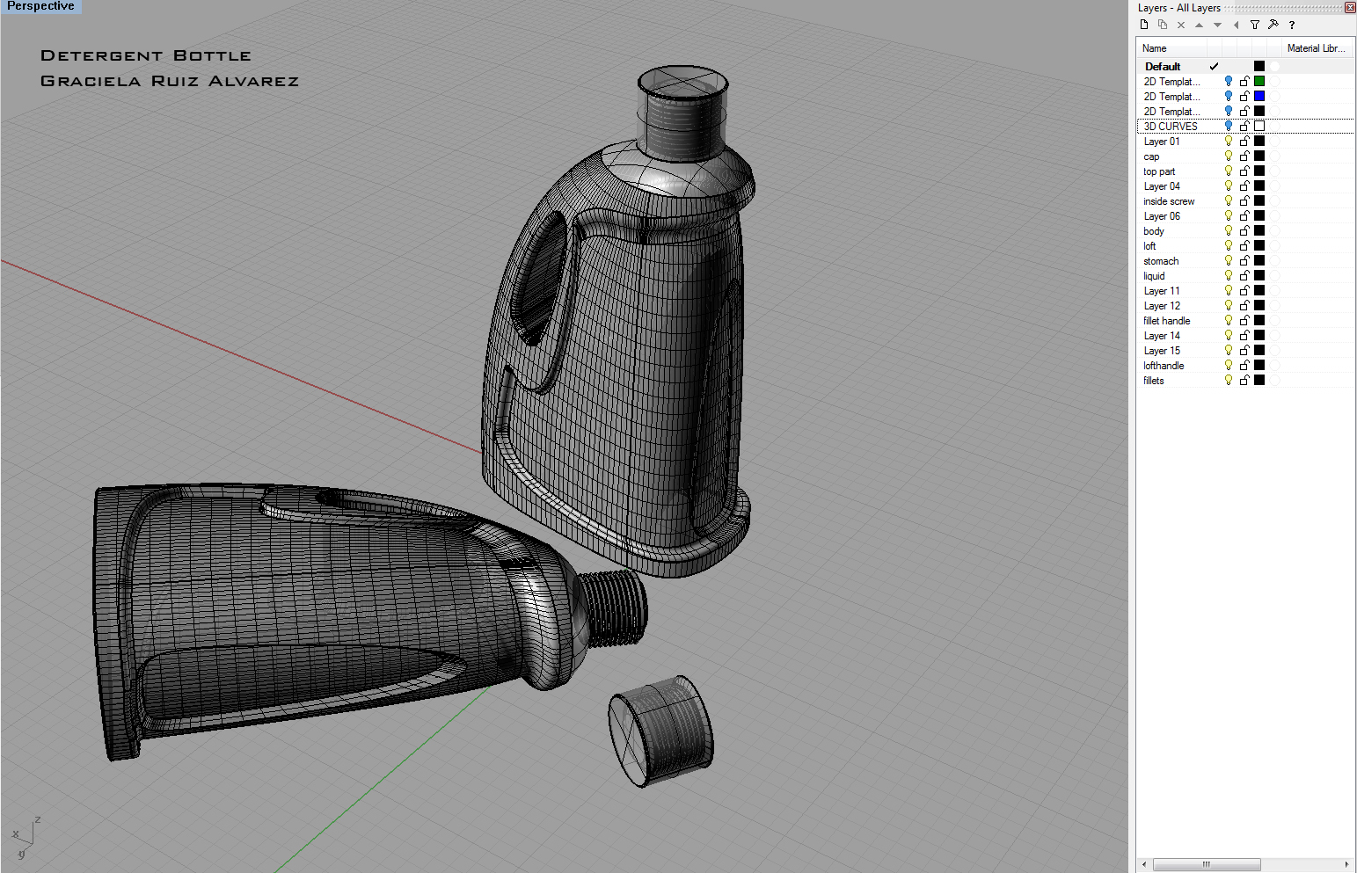
Task: Toggle lock on the stomach layer
Action: click(x=1244, y=260)
